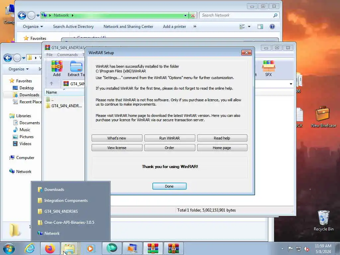Screen dimensions: 340x255
Task: Click Forward arrow in the Network window
Action: click(x=32, y=15)
